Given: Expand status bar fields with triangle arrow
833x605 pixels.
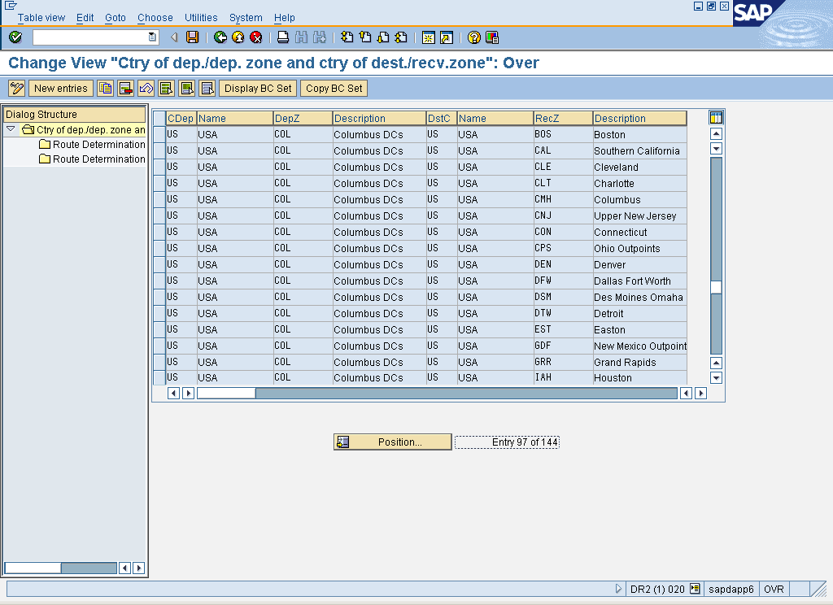Looking at the screenshot, I should click(x=618, y=589).
